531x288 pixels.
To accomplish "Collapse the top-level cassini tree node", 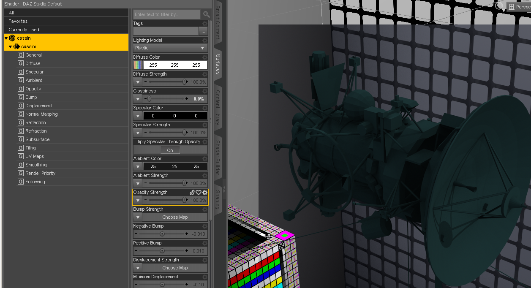I will coord(6,38).
